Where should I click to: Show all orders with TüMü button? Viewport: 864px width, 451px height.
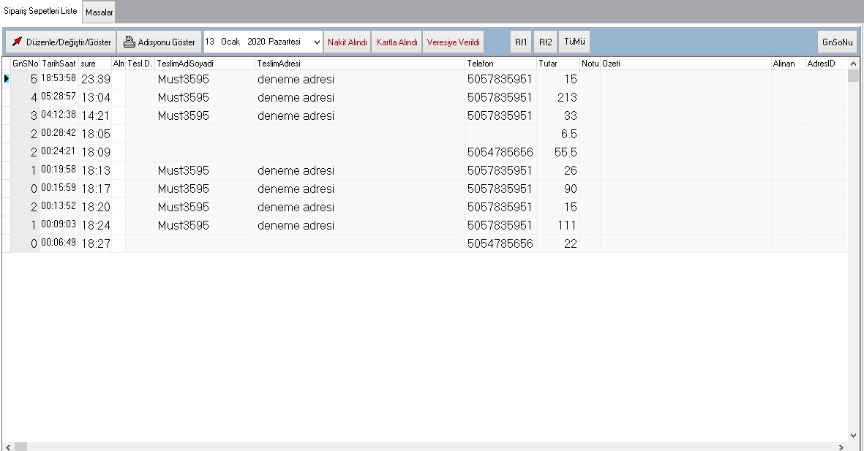tap(574, 42)
